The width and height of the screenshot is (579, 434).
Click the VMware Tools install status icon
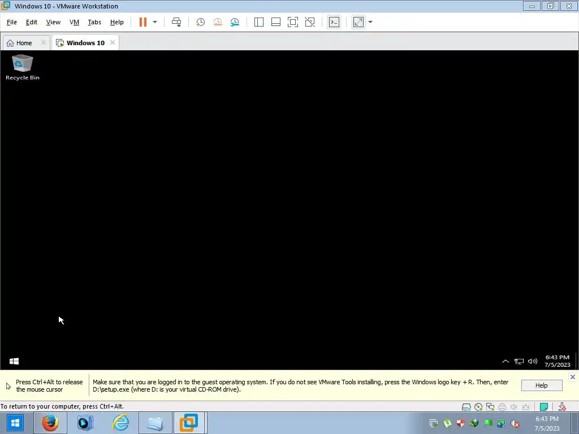tap(562, 407)
